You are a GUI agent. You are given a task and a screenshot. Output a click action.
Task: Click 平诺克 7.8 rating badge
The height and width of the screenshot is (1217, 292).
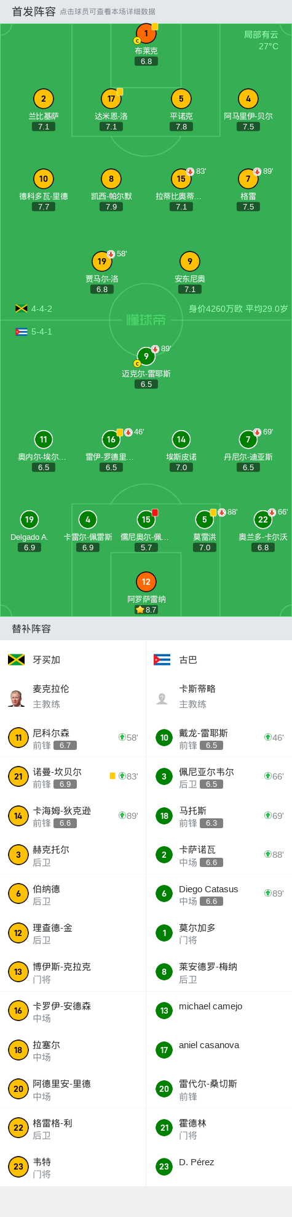(181, 126)
